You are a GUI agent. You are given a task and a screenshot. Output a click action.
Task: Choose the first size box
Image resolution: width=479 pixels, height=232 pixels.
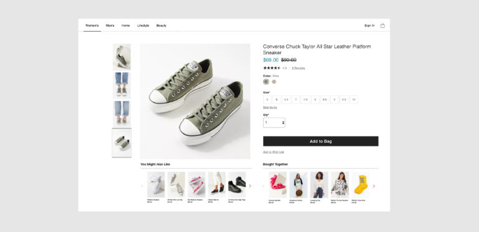click(267, 100)
